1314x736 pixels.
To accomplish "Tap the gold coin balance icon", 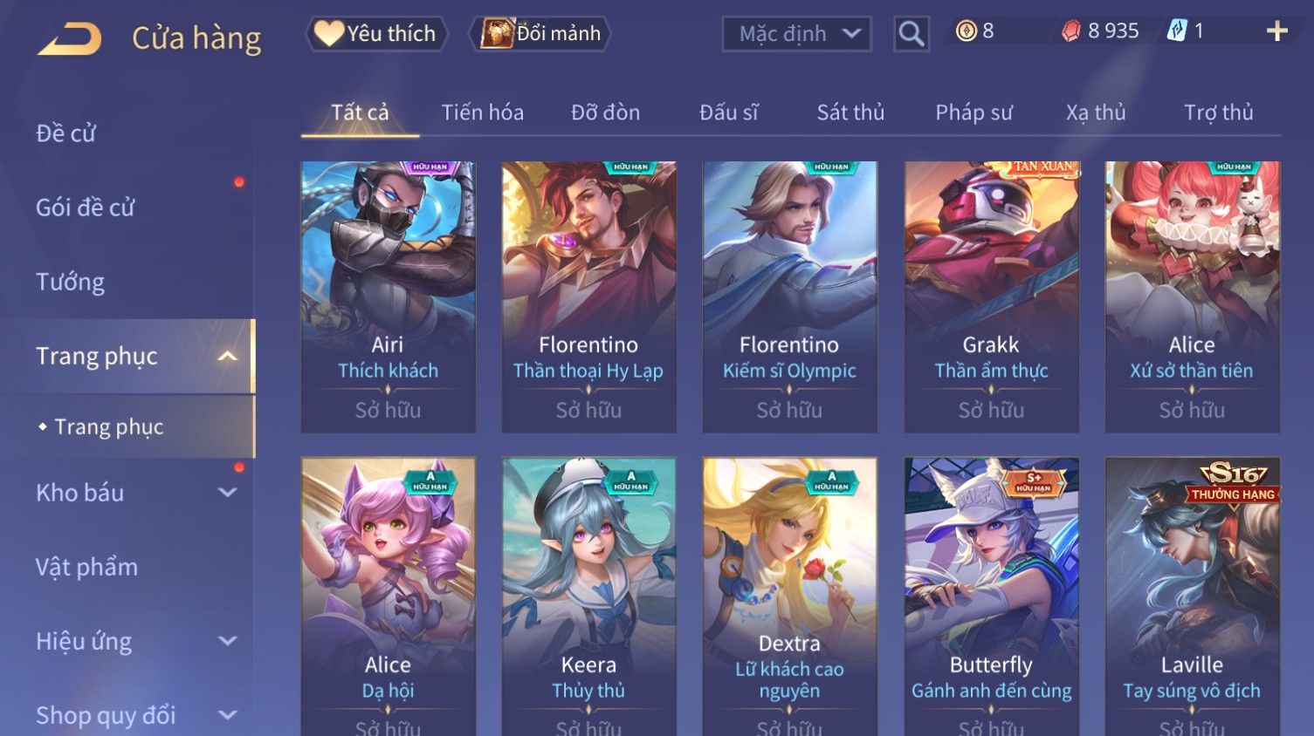I will [966, 31].
